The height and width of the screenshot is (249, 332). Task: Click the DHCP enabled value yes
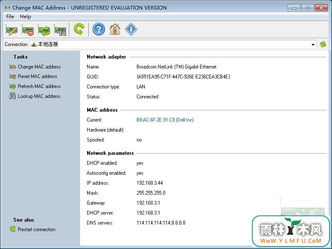point(140,163)
